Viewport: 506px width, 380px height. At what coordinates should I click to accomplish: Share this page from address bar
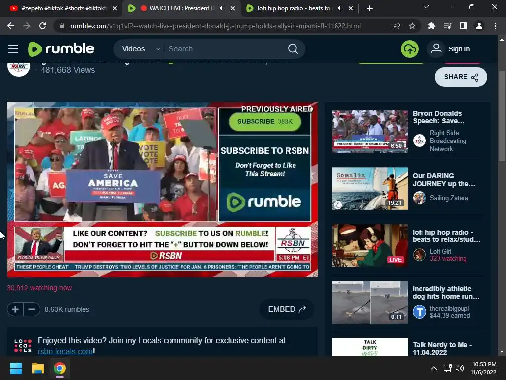(396, 26)
